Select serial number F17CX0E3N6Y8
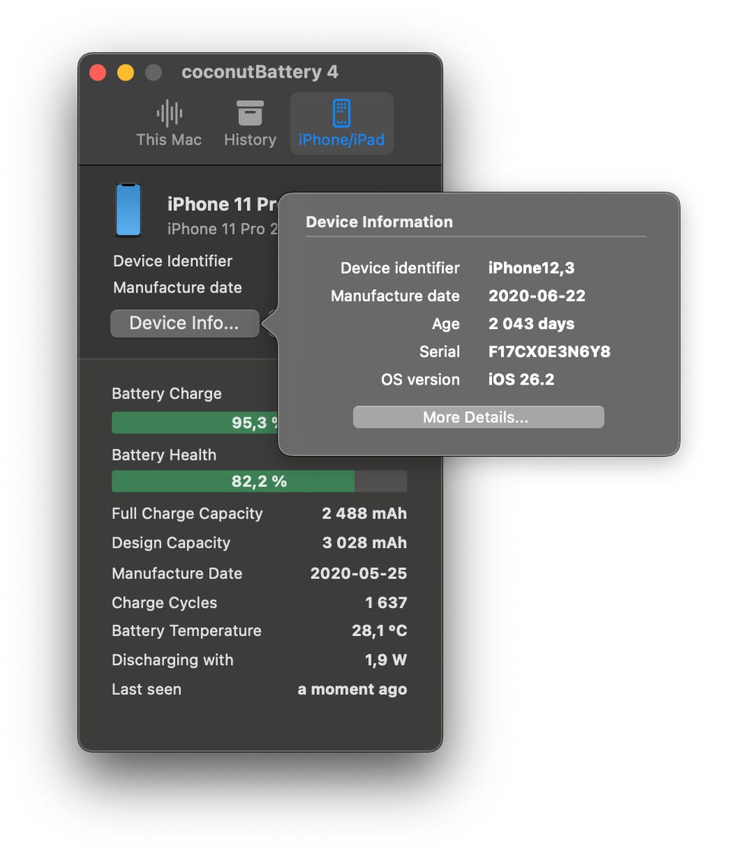Image resolution: width=730 pixels, height=855 pixels. (x=550, y=352)
